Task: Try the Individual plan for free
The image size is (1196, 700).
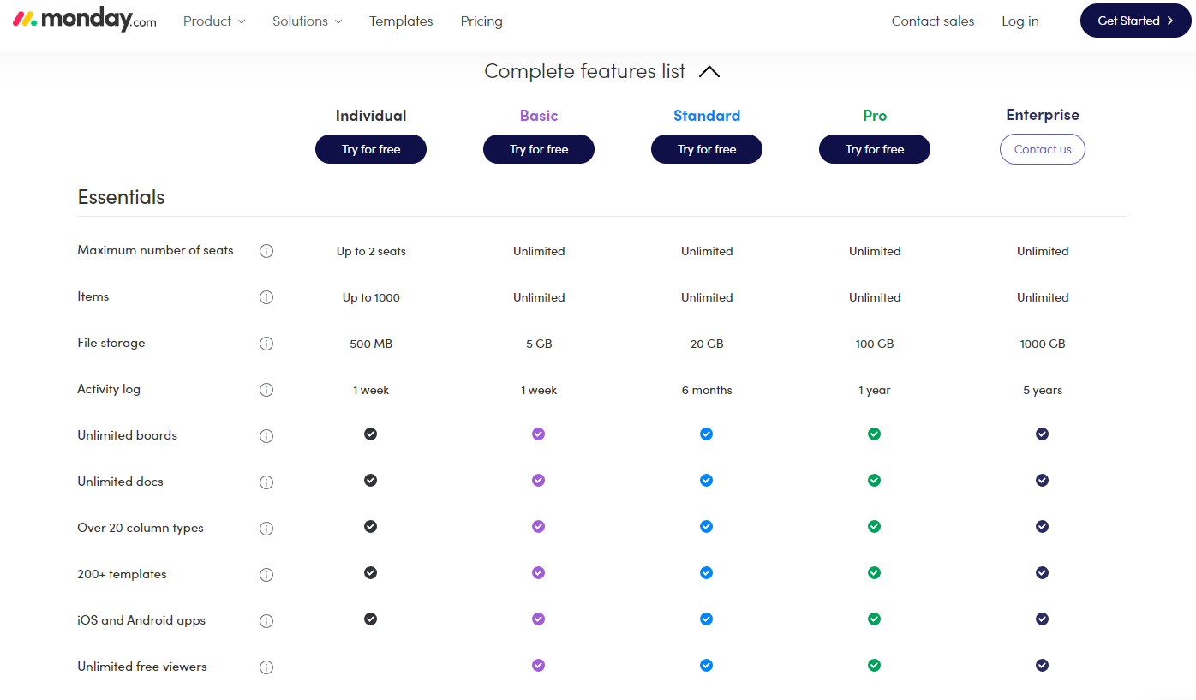Action: [371, 149]
